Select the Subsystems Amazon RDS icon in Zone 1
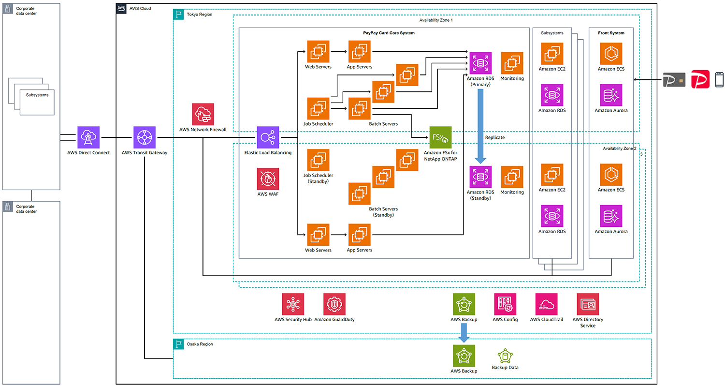725x386 pixels. pyautogui.click(x=552, y=95)
